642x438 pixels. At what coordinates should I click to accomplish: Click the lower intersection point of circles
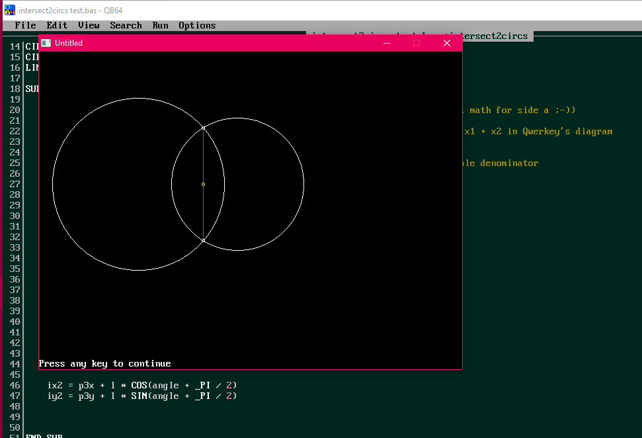(203, 240)
